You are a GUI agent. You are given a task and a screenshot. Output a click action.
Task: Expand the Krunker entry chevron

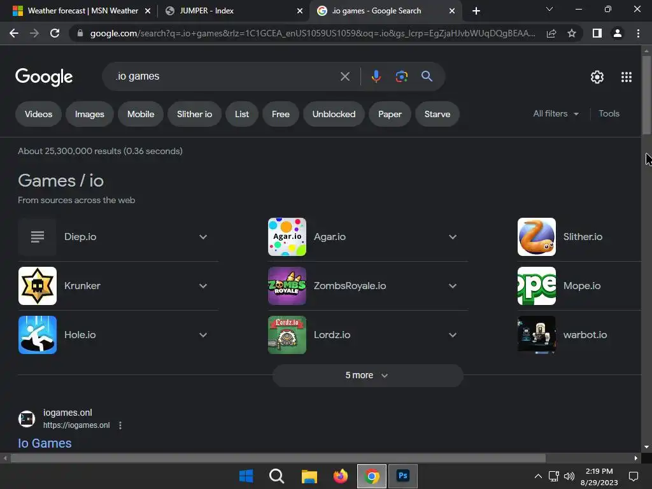click(x=203, y=286)
